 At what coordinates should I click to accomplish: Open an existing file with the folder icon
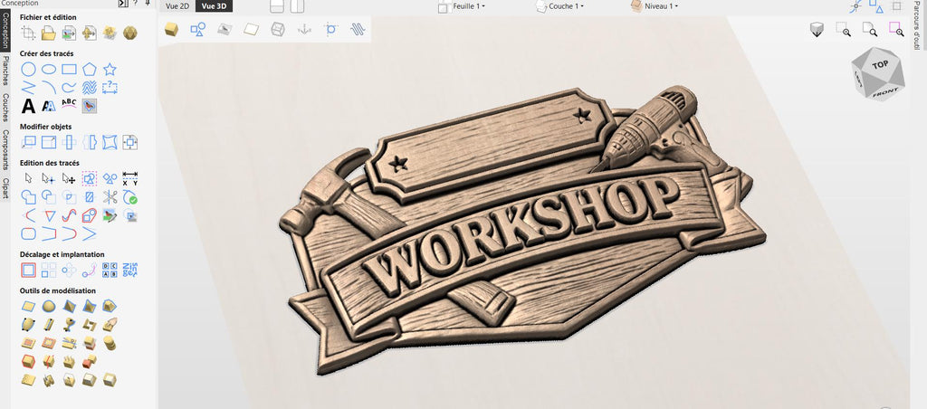[49, 33]
